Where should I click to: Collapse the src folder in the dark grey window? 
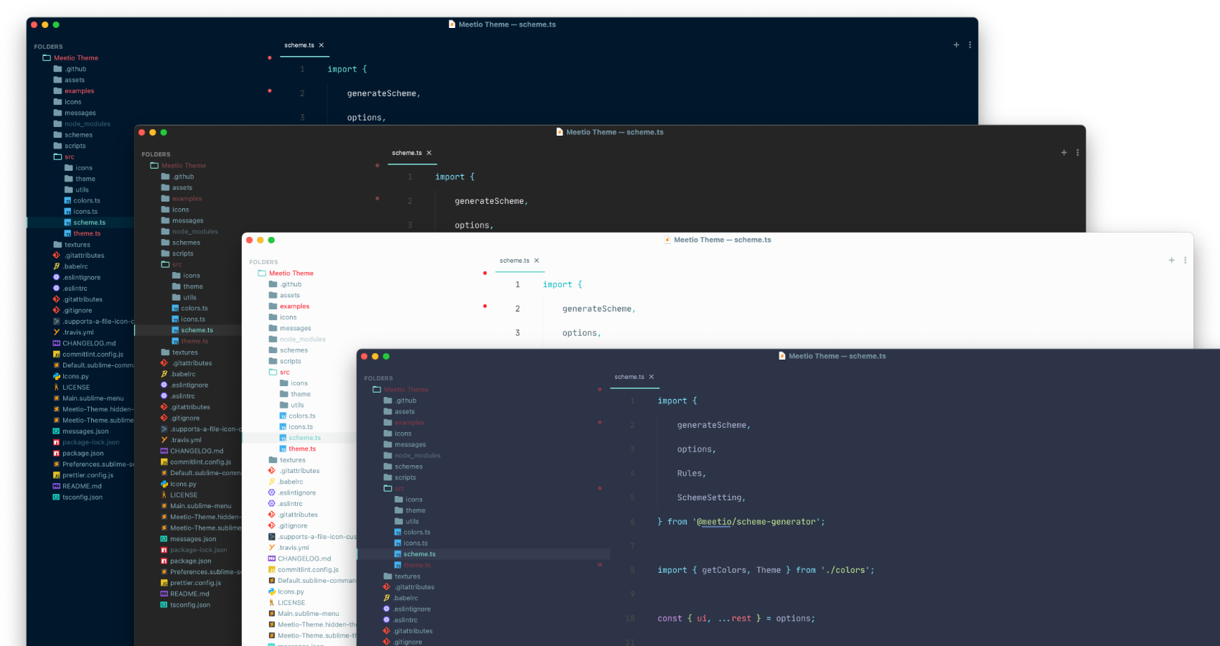coord(165,264)
